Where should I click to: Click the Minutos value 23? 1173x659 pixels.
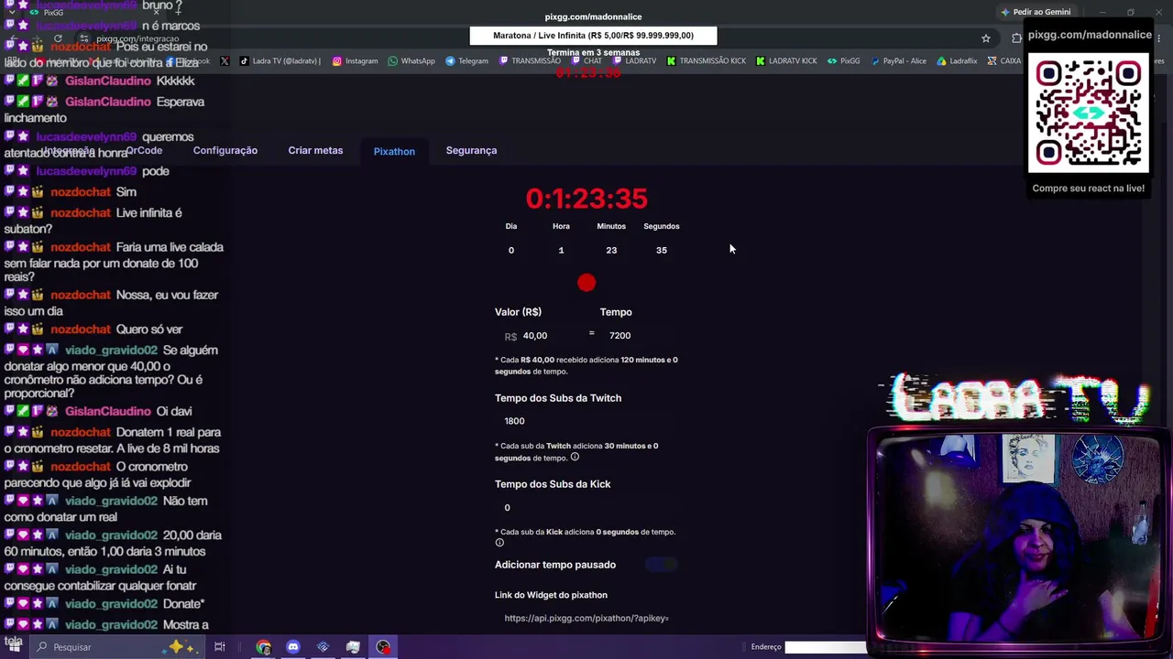[x=611, y=250]
